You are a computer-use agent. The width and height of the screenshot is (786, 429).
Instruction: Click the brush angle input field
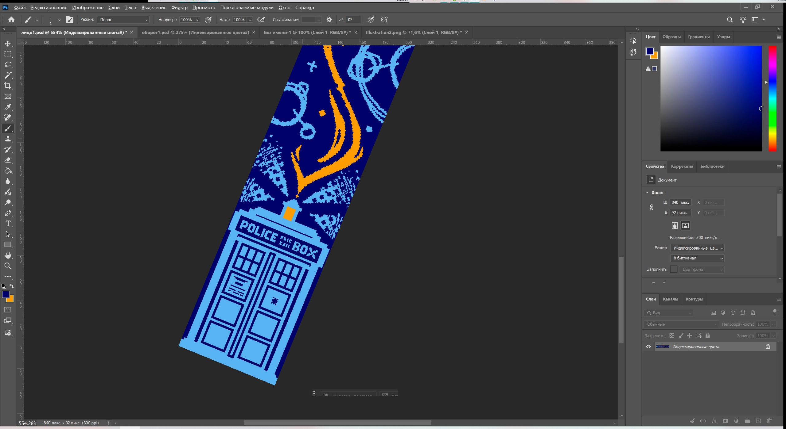pos(353,20)
